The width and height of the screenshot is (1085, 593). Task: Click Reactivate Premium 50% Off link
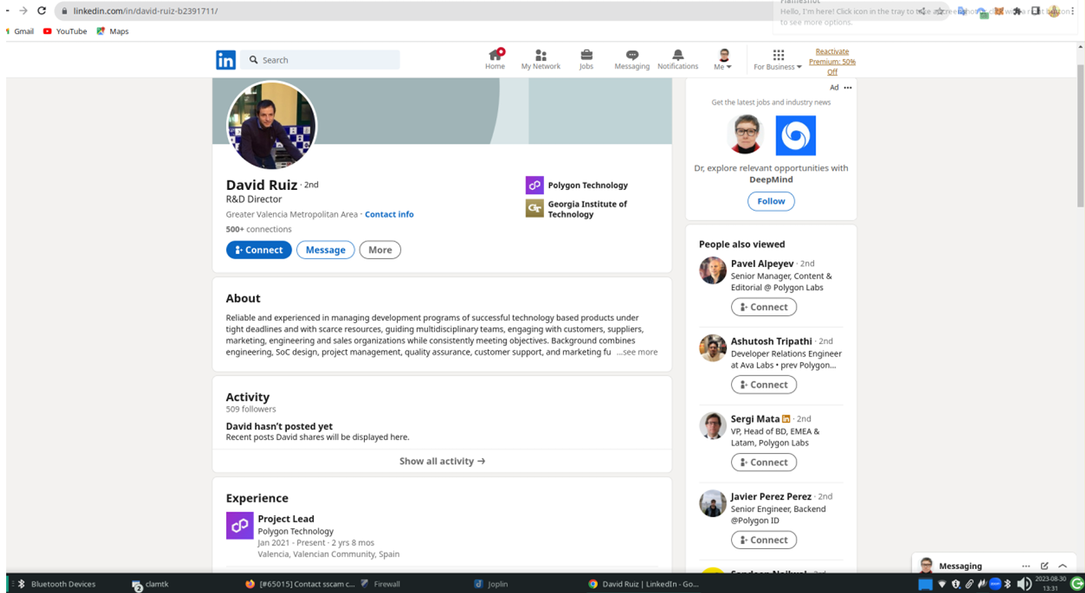[832, 62]
